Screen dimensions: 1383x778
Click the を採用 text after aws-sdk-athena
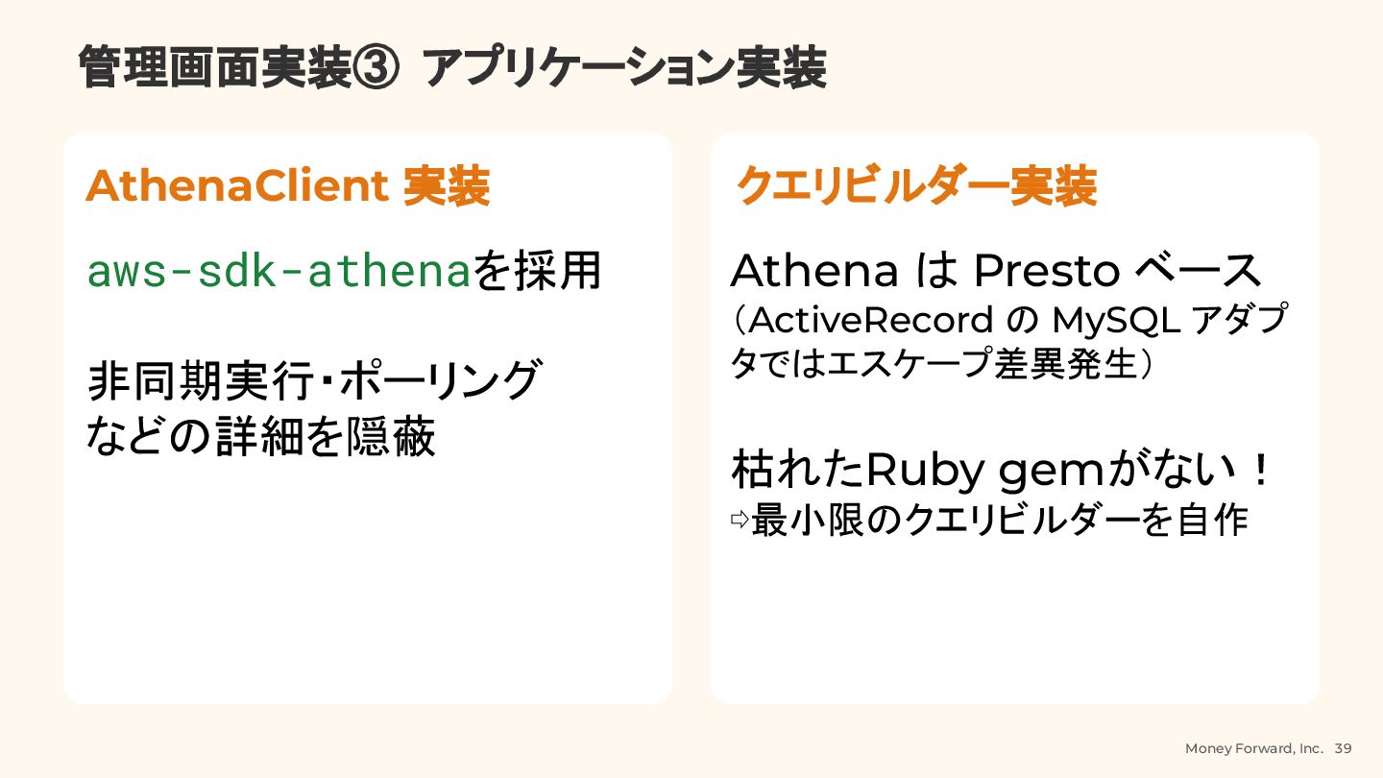click(537, 271)
